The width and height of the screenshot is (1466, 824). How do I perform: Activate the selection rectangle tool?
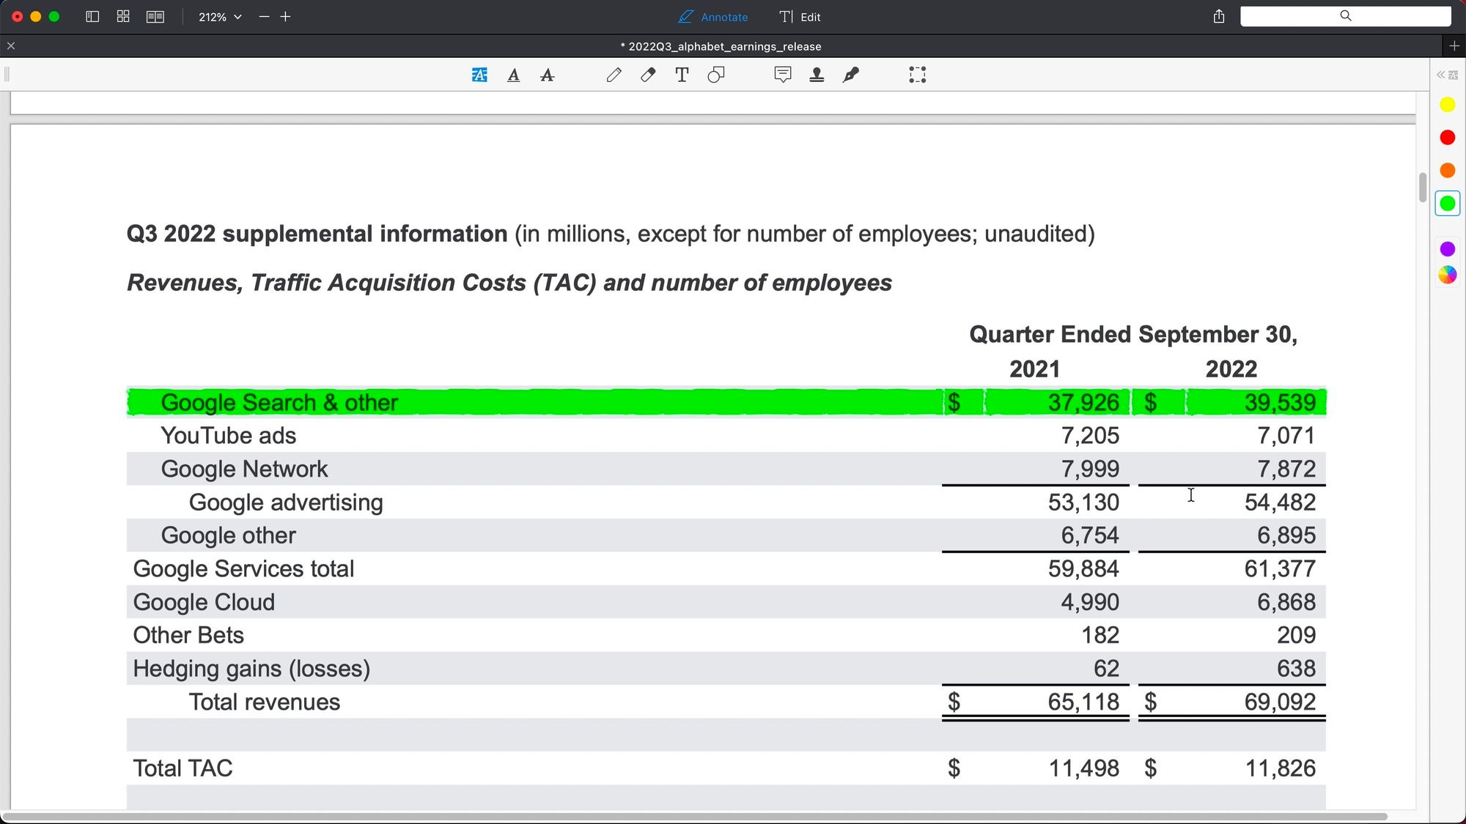(918, 75)
